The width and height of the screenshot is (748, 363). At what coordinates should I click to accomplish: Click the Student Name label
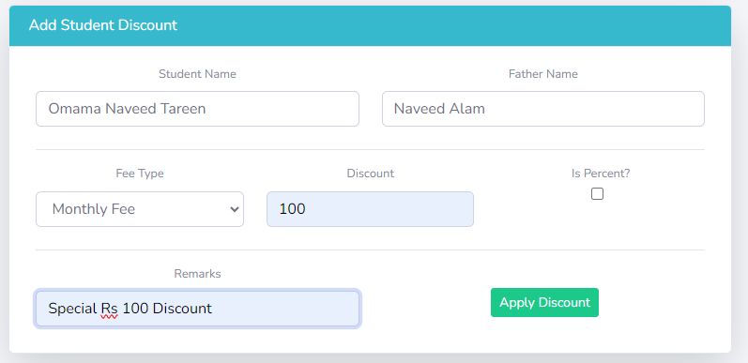click(x=197, y=74)
